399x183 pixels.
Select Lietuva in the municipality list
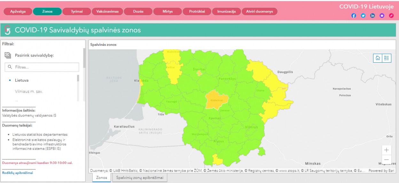point(22,80)
